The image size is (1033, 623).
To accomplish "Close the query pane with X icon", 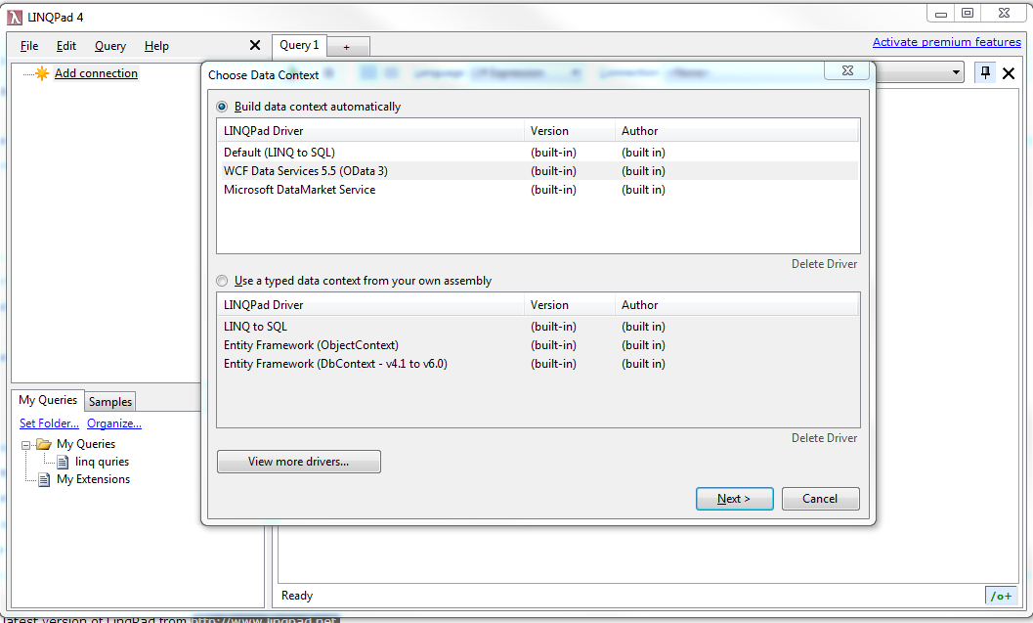I will pyautogui.click(x=1009, y=73).
